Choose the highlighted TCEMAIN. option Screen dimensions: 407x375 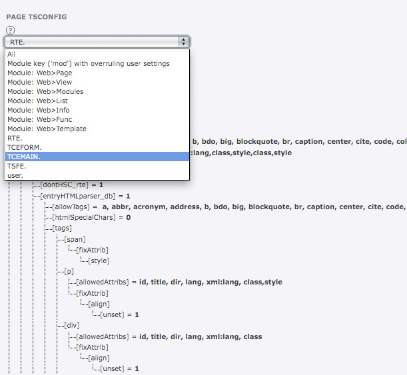(x=23, y=157)
